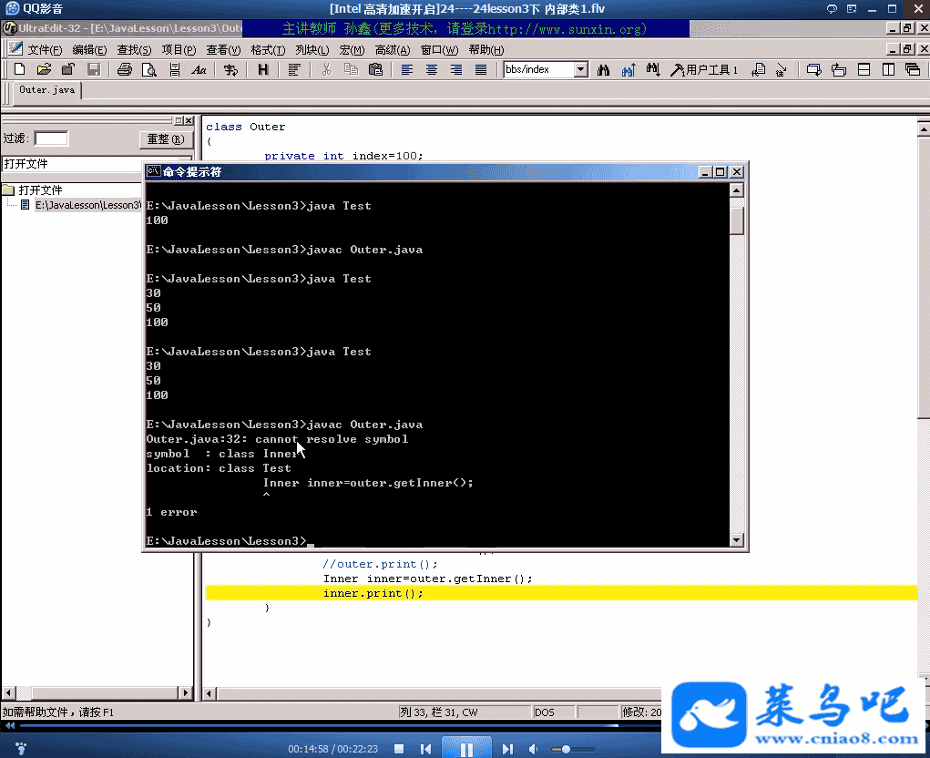Mute the player volume speaker icon

point(534,749)
